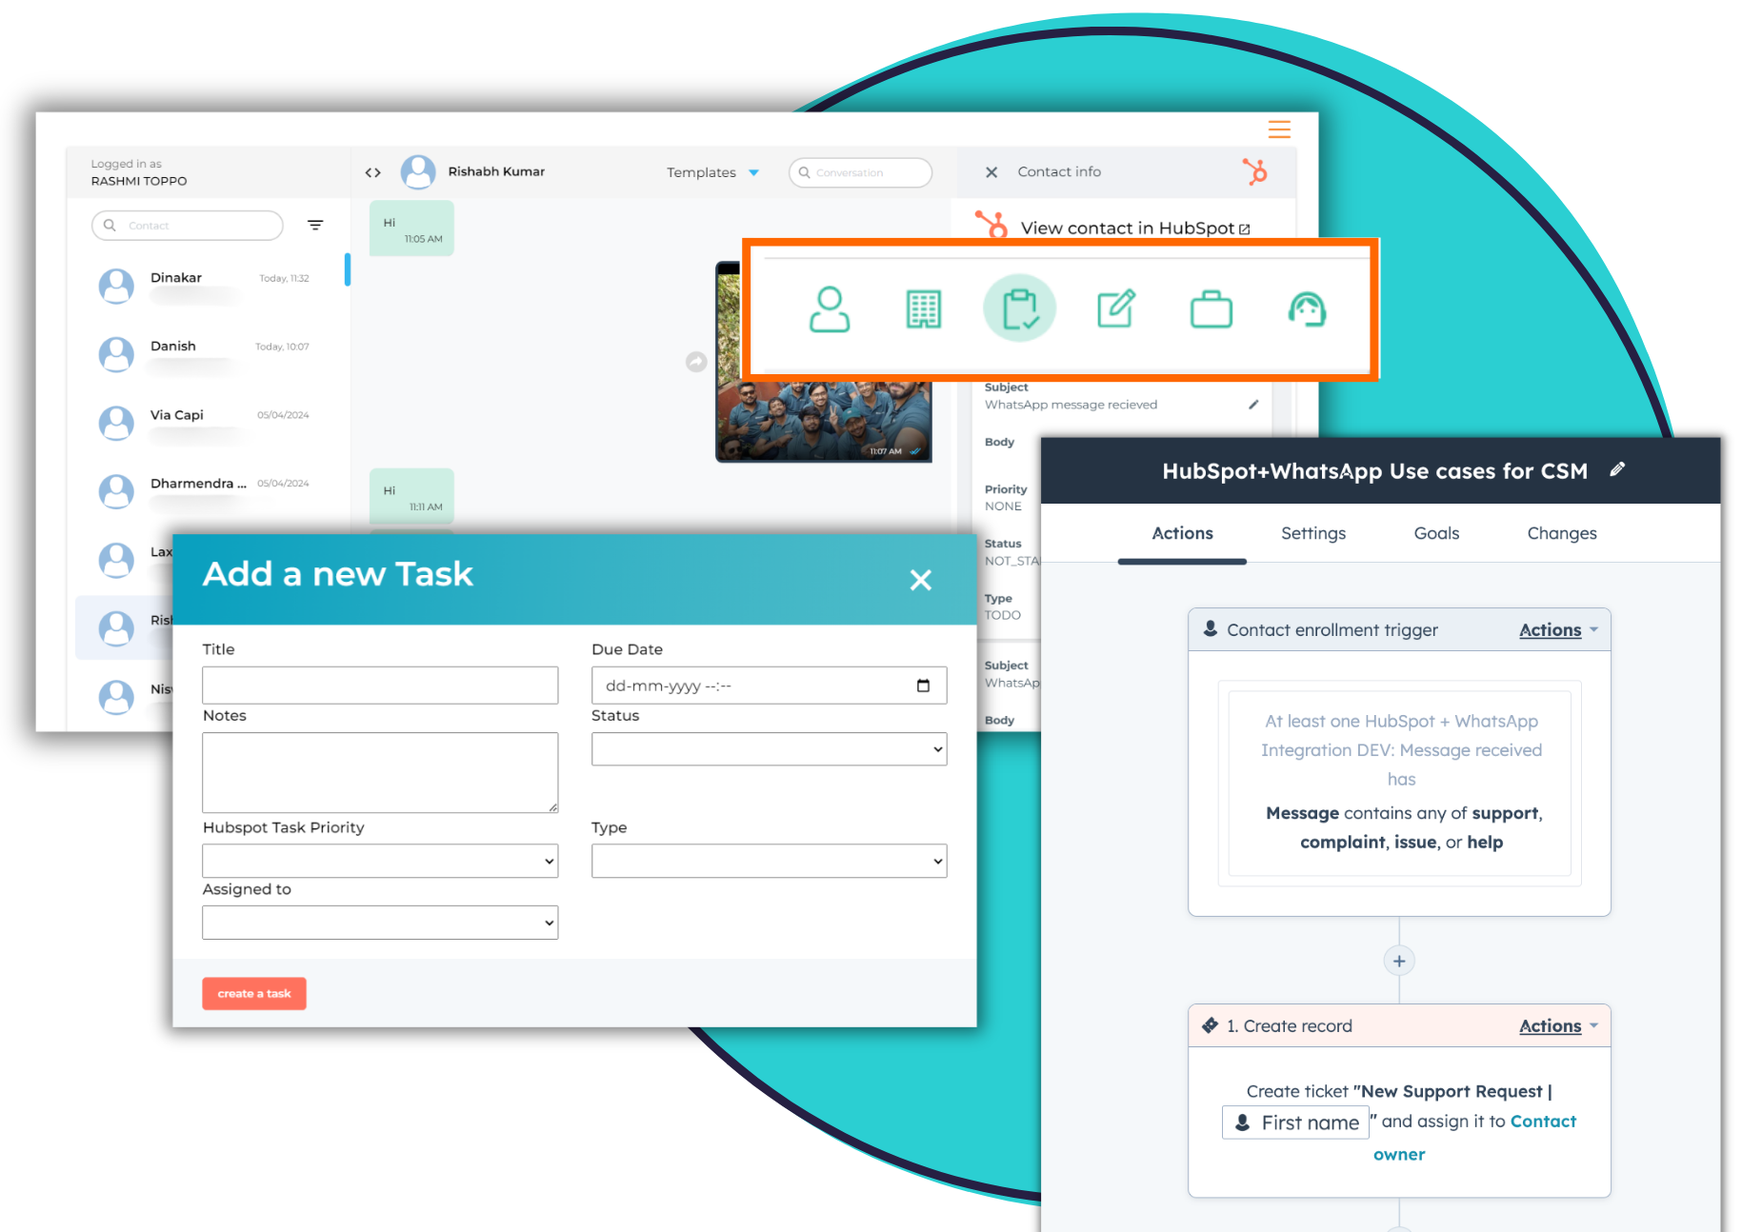Edit workflow name with pencil icon
The image size is (1762, 1232).
click(x=1617, y=469)
